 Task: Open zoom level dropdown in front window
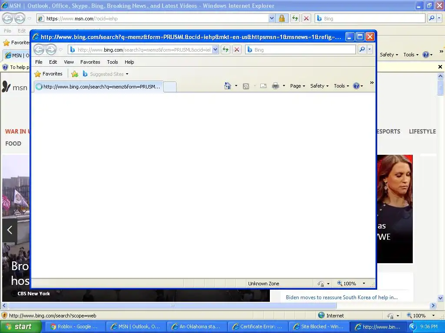coord(364,284)
